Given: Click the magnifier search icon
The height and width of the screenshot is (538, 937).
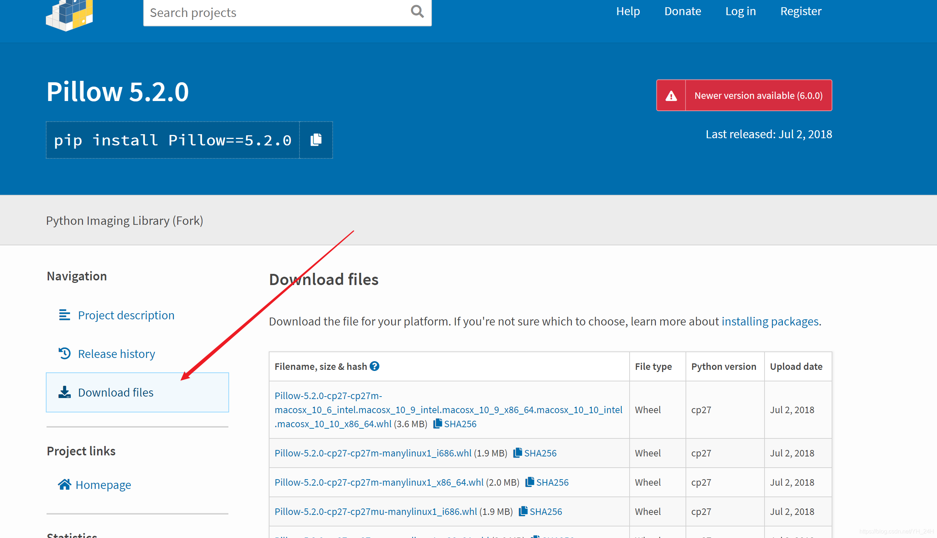Looking at the screenshot, I should point(417,12).
